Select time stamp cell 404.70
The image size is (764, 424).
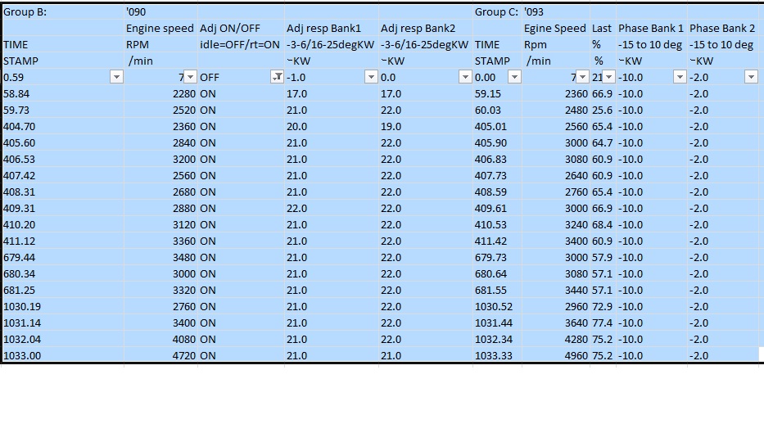pyautogui.click(x=63, y=127)
